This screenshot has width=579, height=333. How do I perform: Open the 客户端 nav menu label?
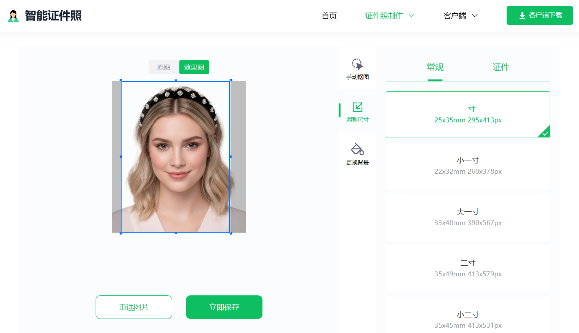[455, 16]
